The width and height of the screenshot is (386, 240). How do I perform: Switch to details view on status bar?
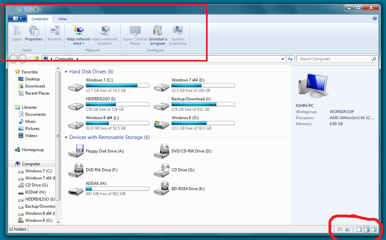tap(340, 229)
